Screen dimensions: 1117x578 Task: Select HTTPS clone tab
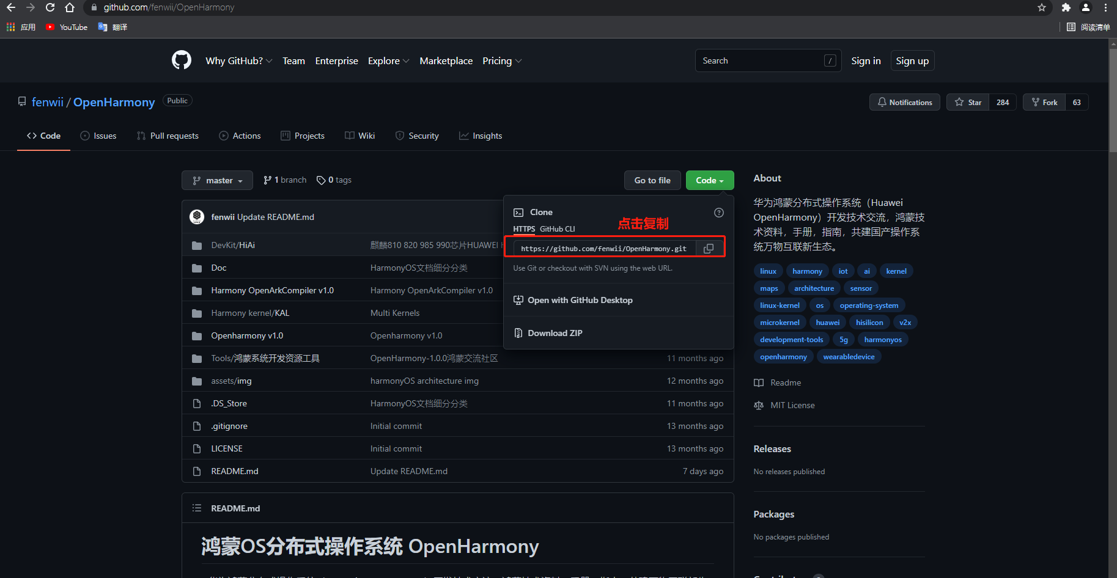click(x=524, y=229)
